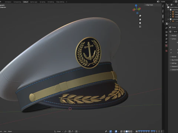Screen dimensions: 178x133
Task: Expand the Custom Properties panel
Action: (x=174, y=69)
